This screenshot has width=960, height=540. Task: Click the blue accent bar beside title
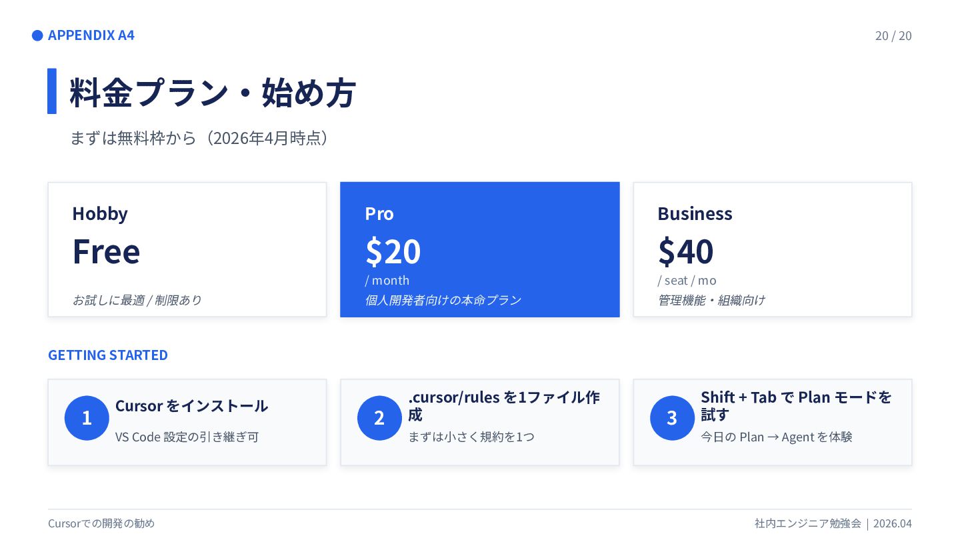click(x=52, y=91)
